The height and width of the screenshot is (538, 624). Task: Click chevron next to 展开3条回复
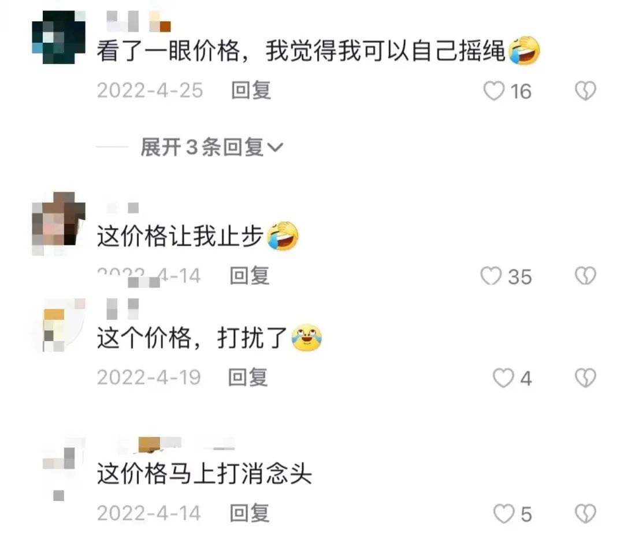coord(275,148)
